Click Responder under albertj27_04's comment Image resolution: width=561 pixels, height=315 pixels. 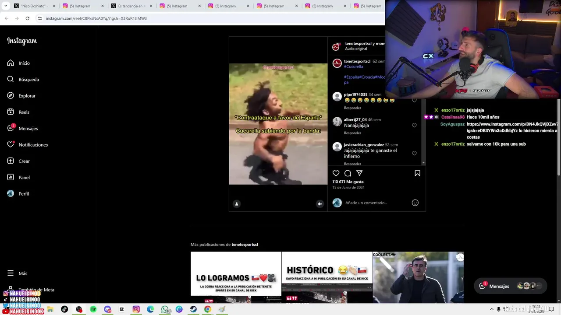point(352,133)
